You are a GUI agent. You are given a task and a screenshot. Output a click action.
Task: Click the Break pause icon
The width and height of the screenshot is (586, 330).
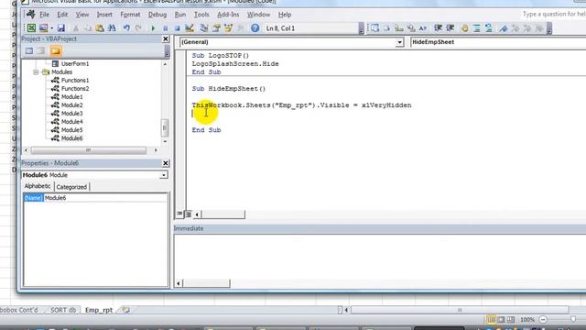tap(165, 28)
